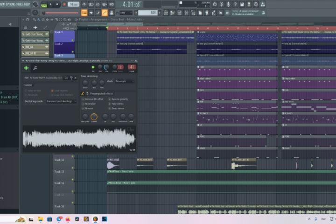Select the playlist zoom tool

point(65,20)
